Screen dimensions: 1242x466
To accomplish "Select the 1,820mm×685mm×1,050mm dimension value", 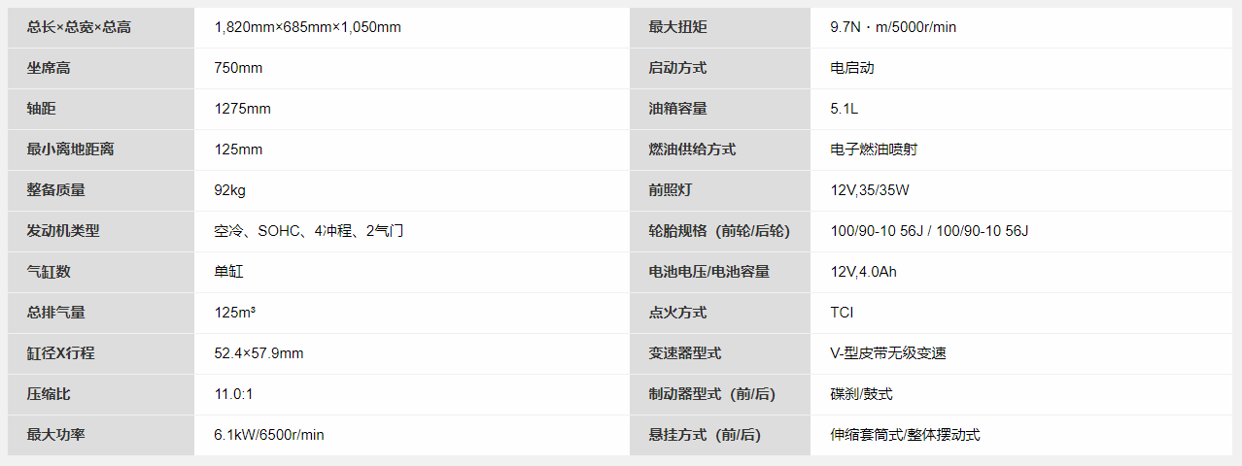I will tap(307, 27).
